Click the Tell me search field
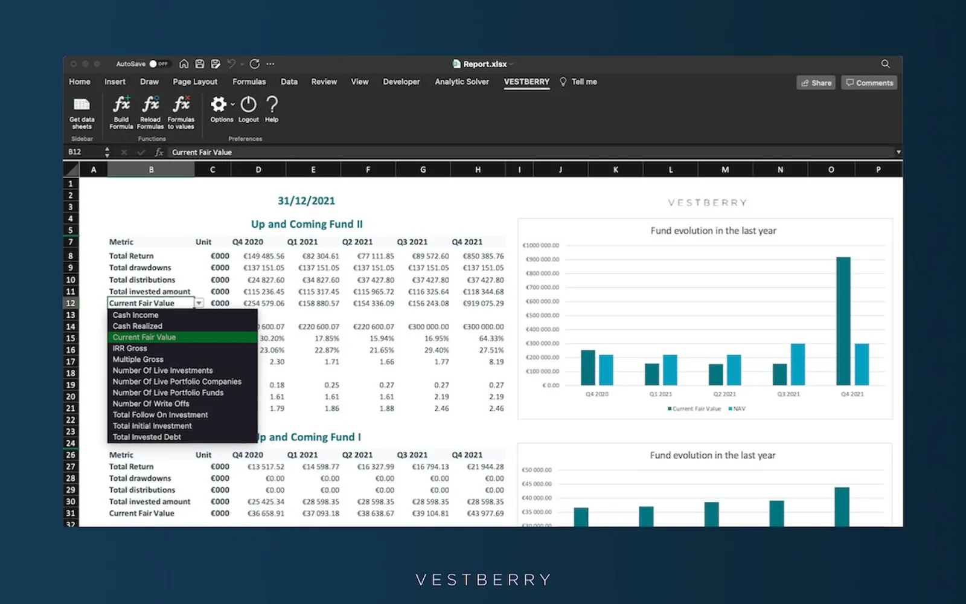This screenshot has width=966, height=604. (x=578, y=82)
